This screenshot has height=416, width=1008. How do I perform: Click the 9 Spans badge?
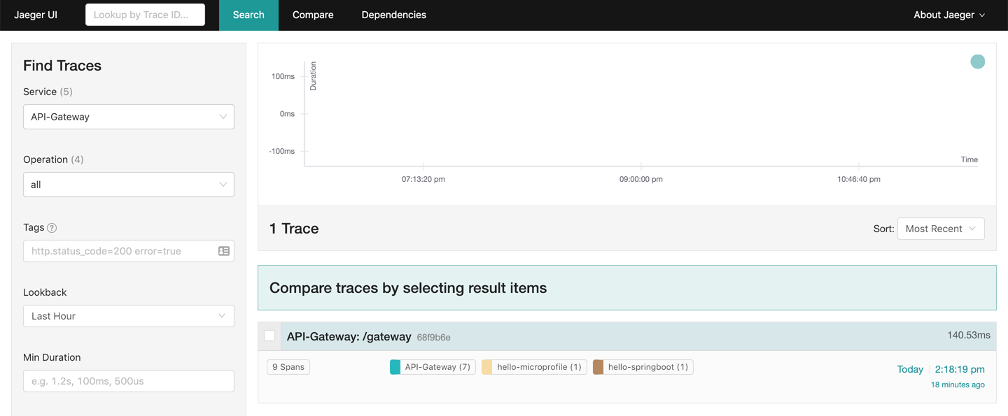288,367
